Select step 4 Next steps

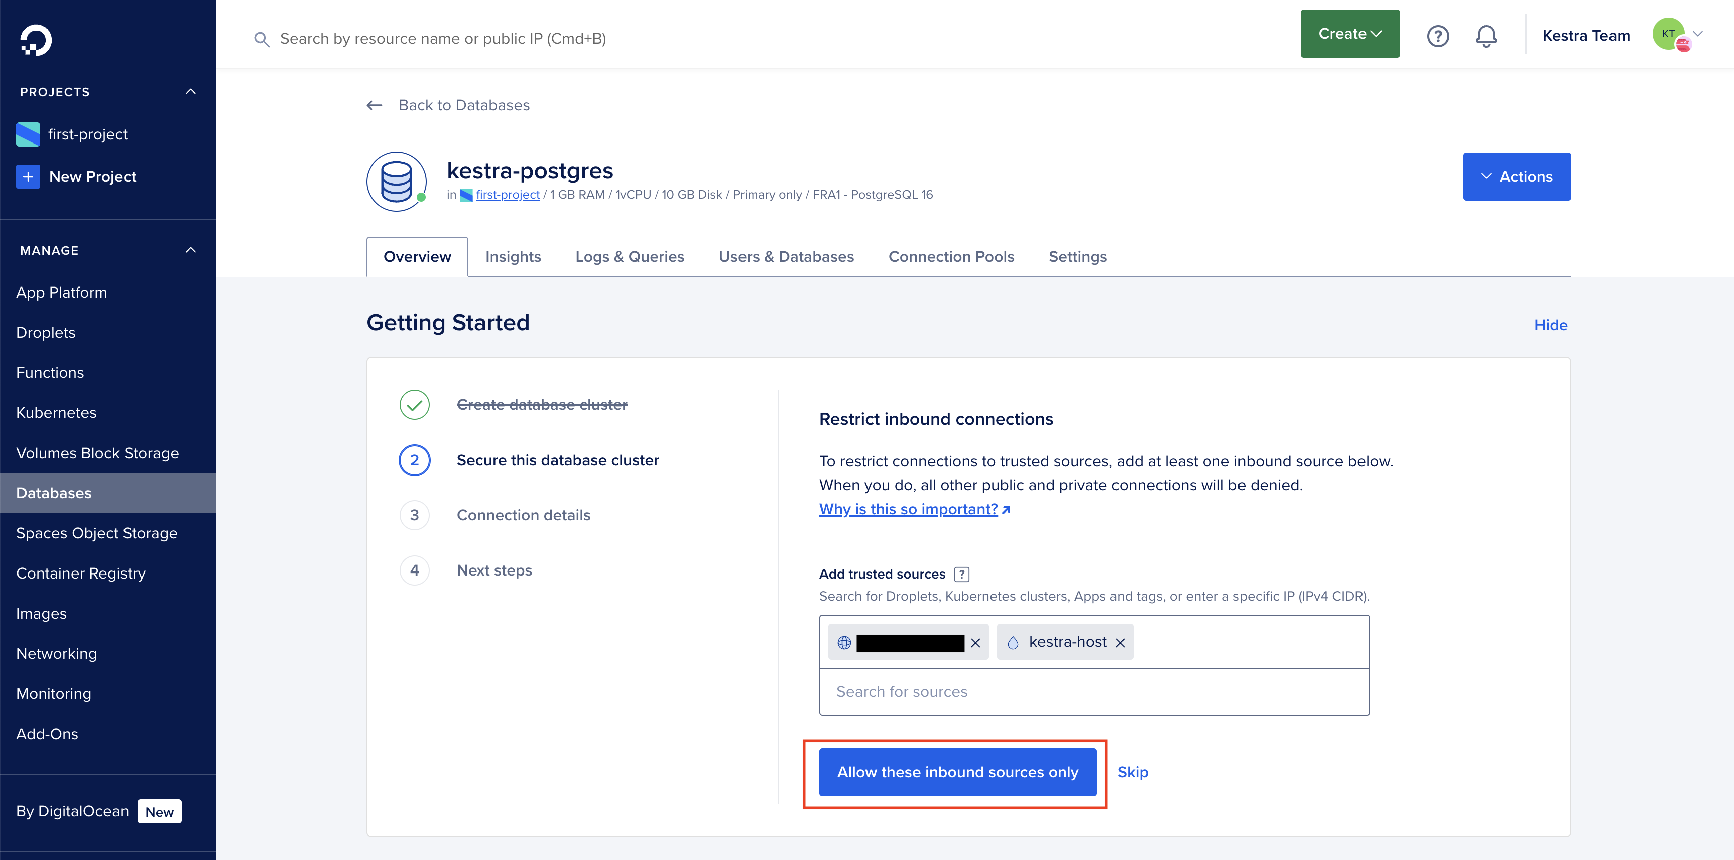493,570
